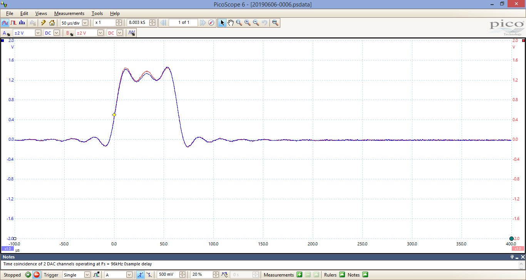The width and height of the screenshot is (526, 280).
Task: Switch to Persistence mode
Action: click(x=13, y=23)
